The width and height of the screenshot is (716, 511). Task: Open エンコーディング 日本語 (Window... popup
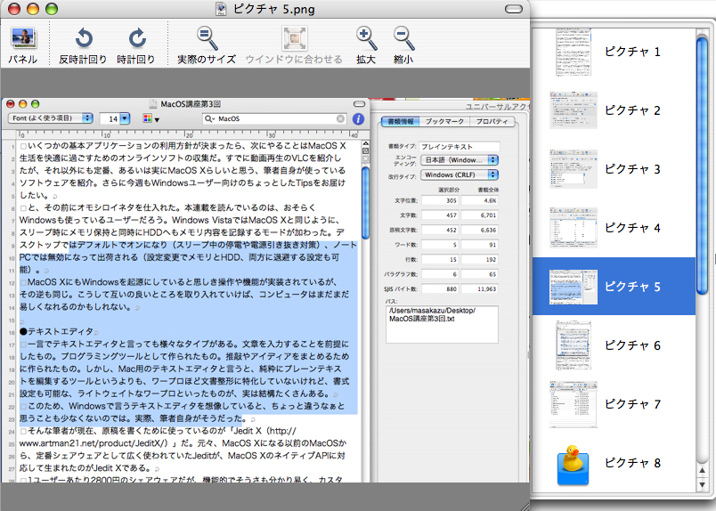(460, 160)
